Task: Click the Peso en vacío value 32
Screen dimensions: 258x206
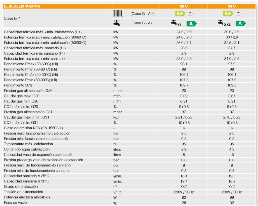Action: click(x=232, y=203)
